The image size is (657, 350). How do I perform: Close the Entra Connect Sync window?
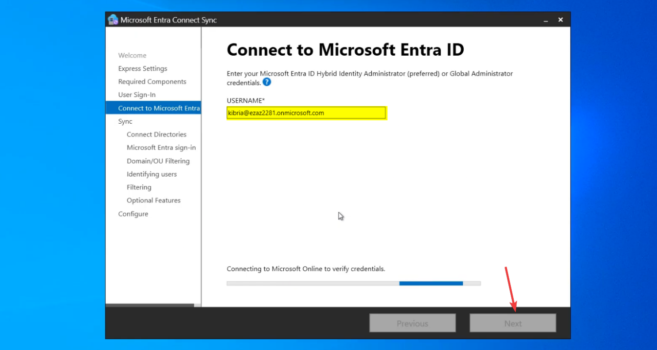pos(561,20)
